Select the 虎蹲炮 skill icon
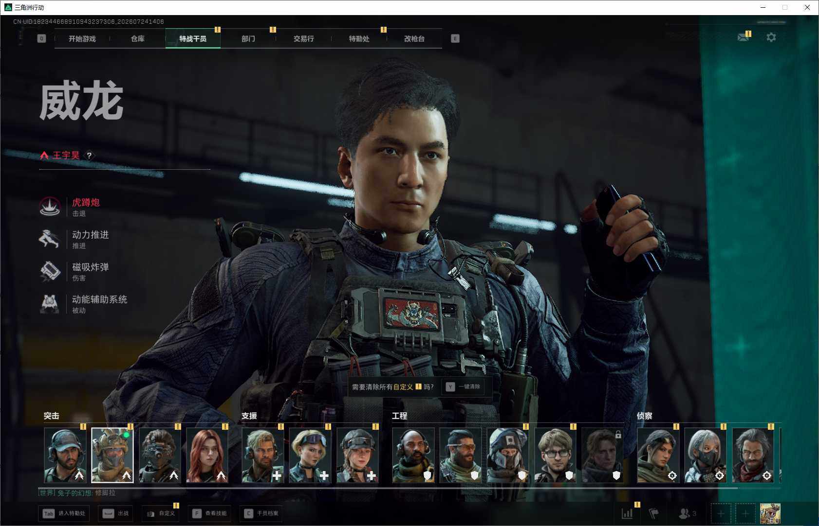The image size is (819, 526). coord(49,207)
